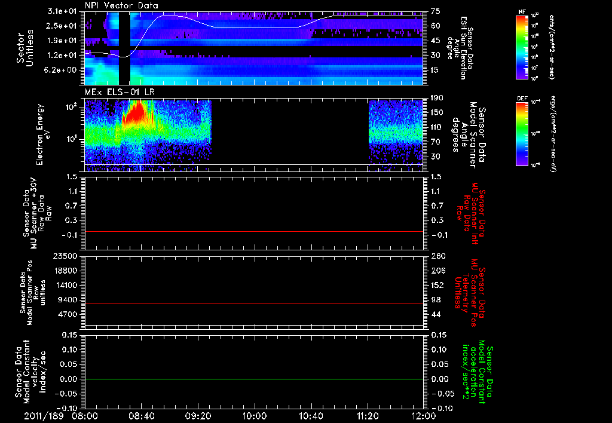Screen dimensions: 612x423
Task: Click the "08:40" time axis label
Action: point(141,416)
